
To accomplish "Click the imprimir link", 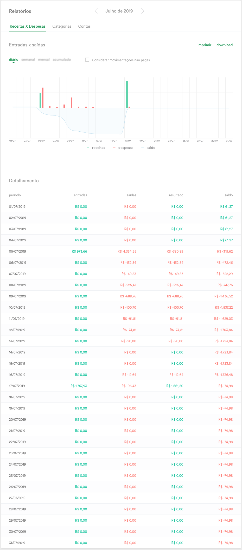I will (204, 45).
